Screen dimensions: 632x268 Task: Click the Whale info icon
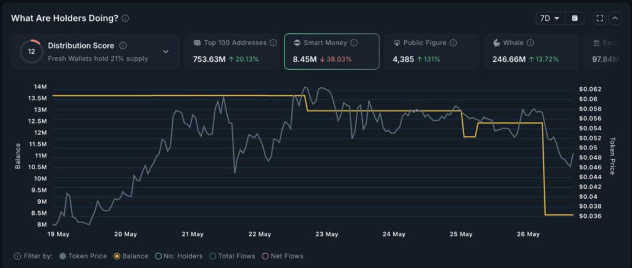tap(530, 43)
